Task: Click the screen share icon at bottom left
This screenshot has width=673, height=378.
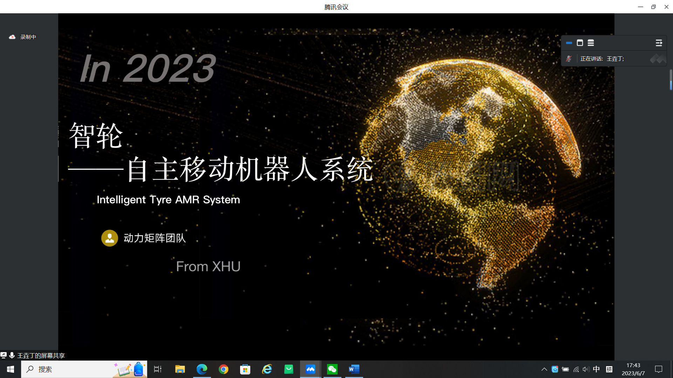Action: click(4, 355)
